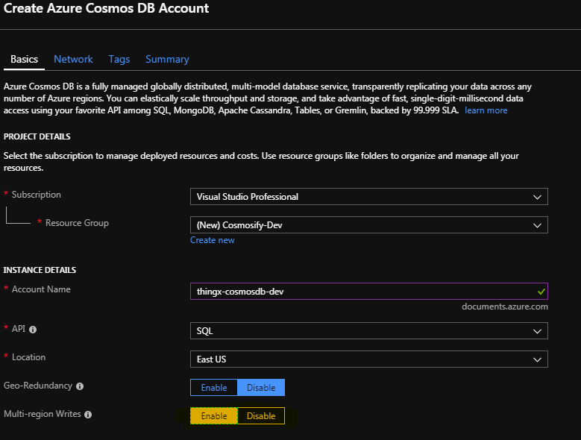Image resolution: width=581 pixels, height=440 pixels.
Task: Open the Tags tab
Action: point(119,59)
